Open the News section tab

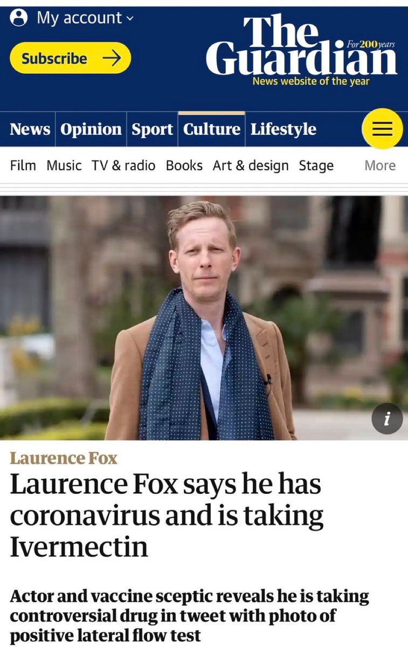pyautogui.click(x=30, y=129)
